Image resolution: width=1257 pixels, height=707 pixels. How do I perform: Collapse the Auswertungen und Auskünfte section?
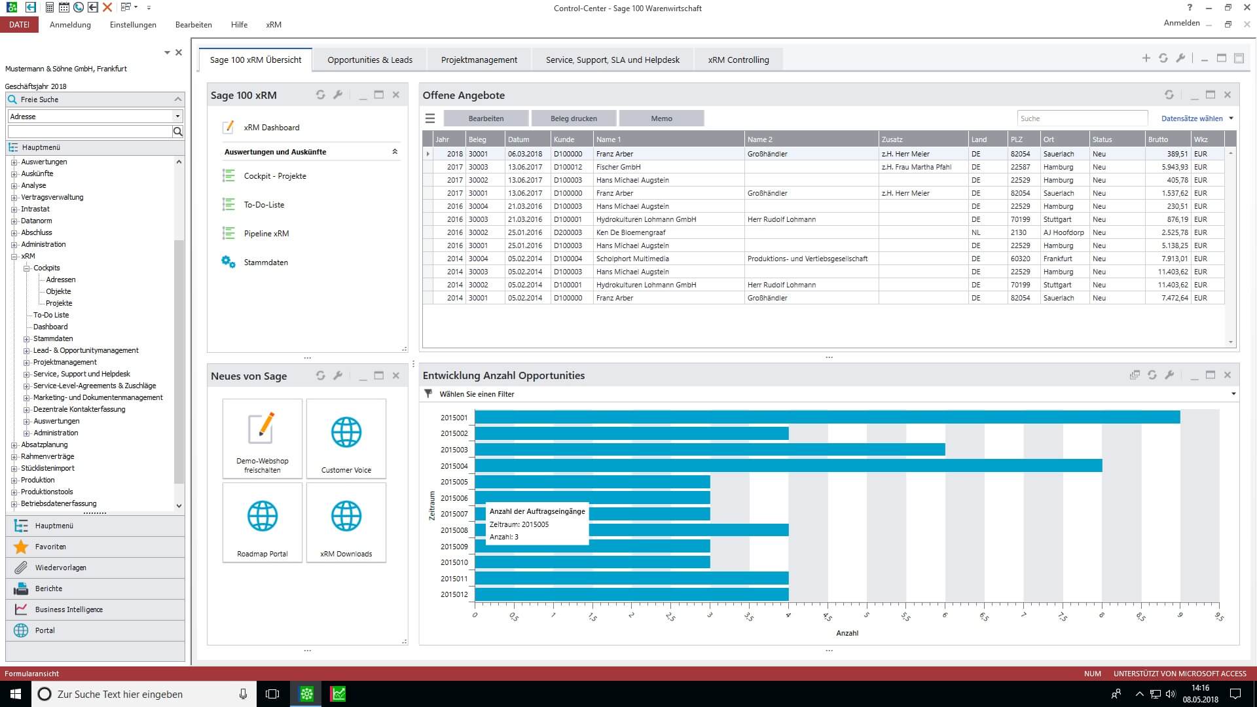[395, 152]
